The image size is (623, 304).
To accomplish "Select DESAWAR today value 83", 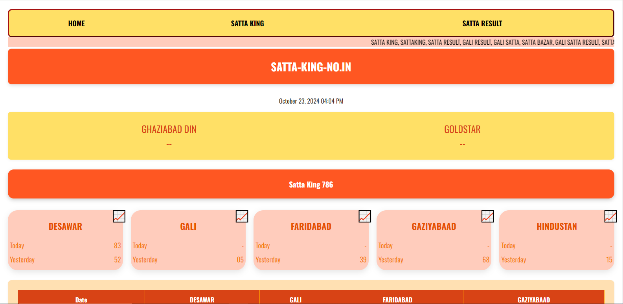I will (118, 246).
